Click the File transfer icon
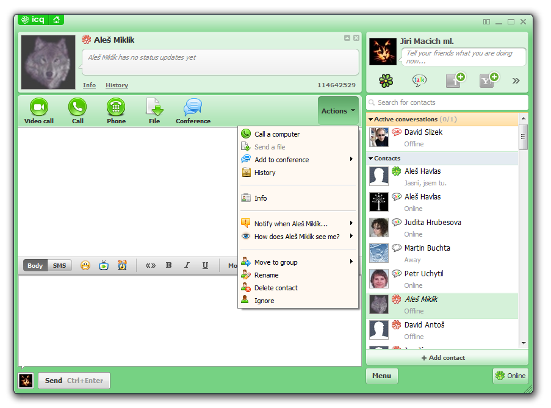551x408 pixels. (x=154, y=111)
